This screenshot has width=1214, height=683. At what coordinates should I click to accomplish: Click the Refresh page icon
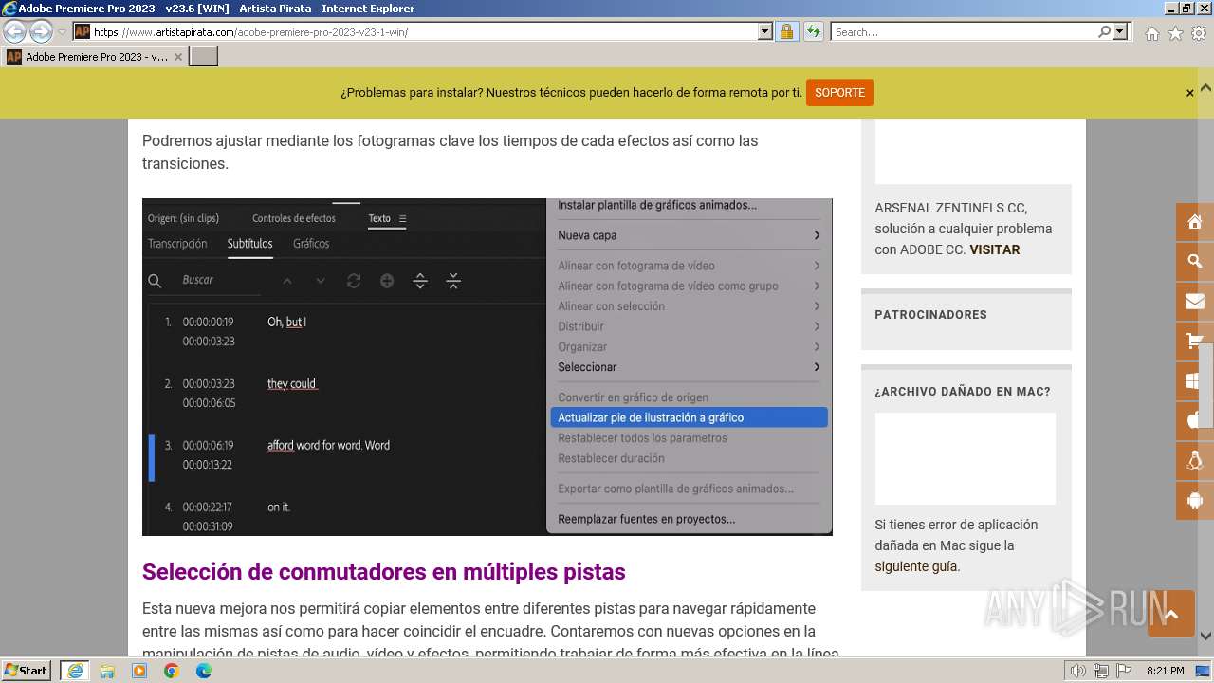pos(813,31)
